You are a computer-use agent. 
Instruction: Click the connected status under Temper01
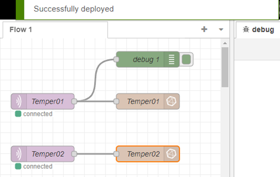(x=38, y=114)
